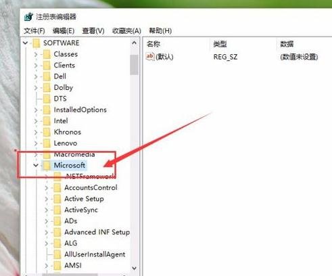The image size is (332, 276).
Task: Click the 类型 column header
Action: click(220, 44)
